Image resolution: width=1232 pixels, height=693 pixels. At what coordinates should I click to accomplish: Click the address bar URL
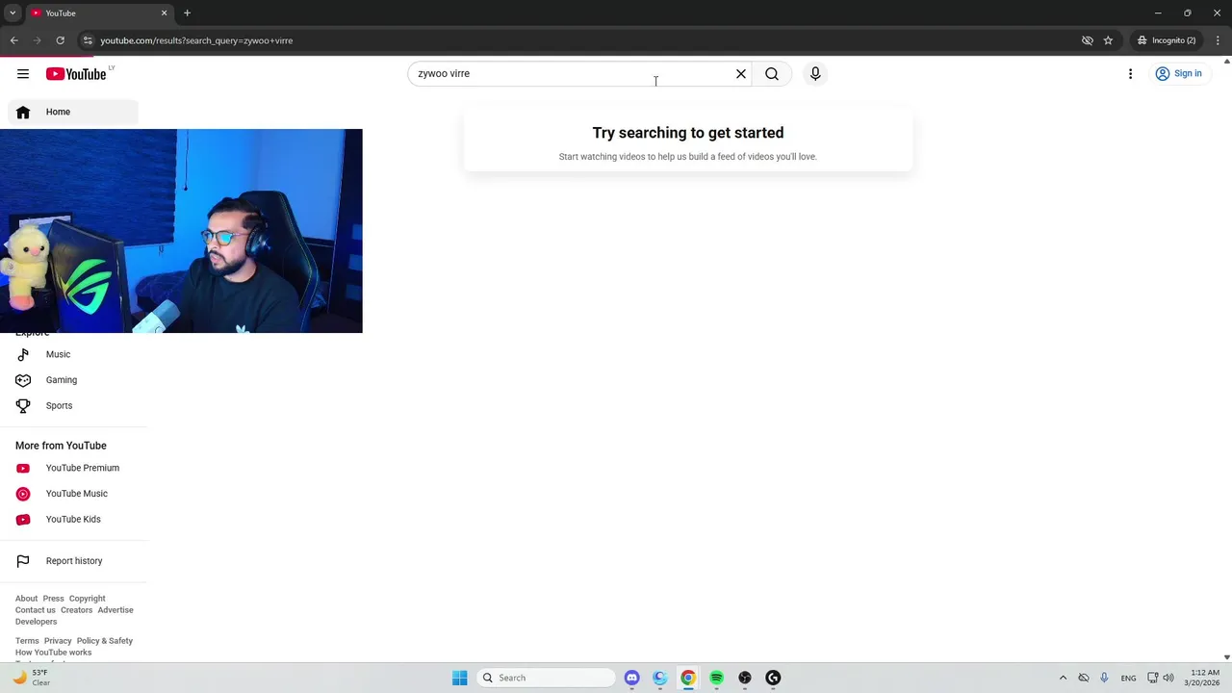(196, 40)
